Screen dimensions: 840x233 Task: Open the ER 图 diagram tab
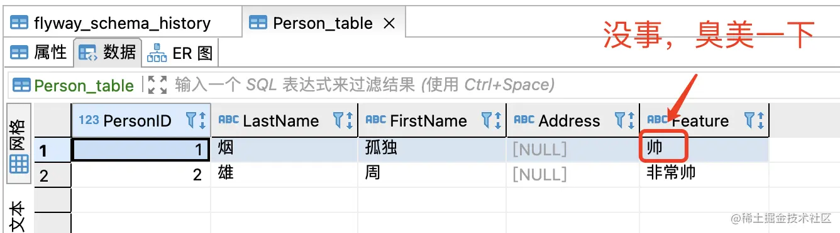[x=180, y=53]
